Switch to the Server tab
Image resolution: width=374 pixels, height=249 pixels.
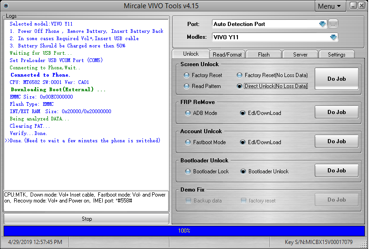pyautogui.click(x=300, y=55)
